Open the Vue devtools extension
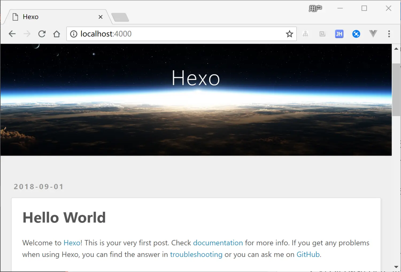401x272 pixels. tap(373, 34)
